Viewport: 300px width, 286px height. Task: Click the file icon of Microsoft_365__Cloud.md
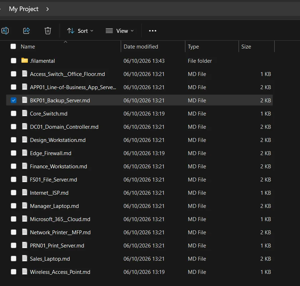25,219
